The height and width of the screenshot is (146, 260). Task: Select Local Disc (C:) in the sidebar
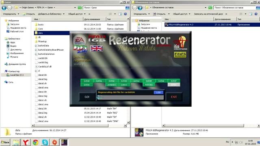coord(17,75)
